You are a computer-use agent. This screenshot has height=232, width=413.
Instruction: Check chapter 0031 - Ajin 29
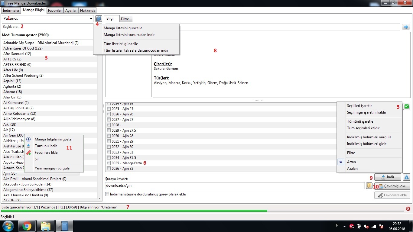point(109,141)
